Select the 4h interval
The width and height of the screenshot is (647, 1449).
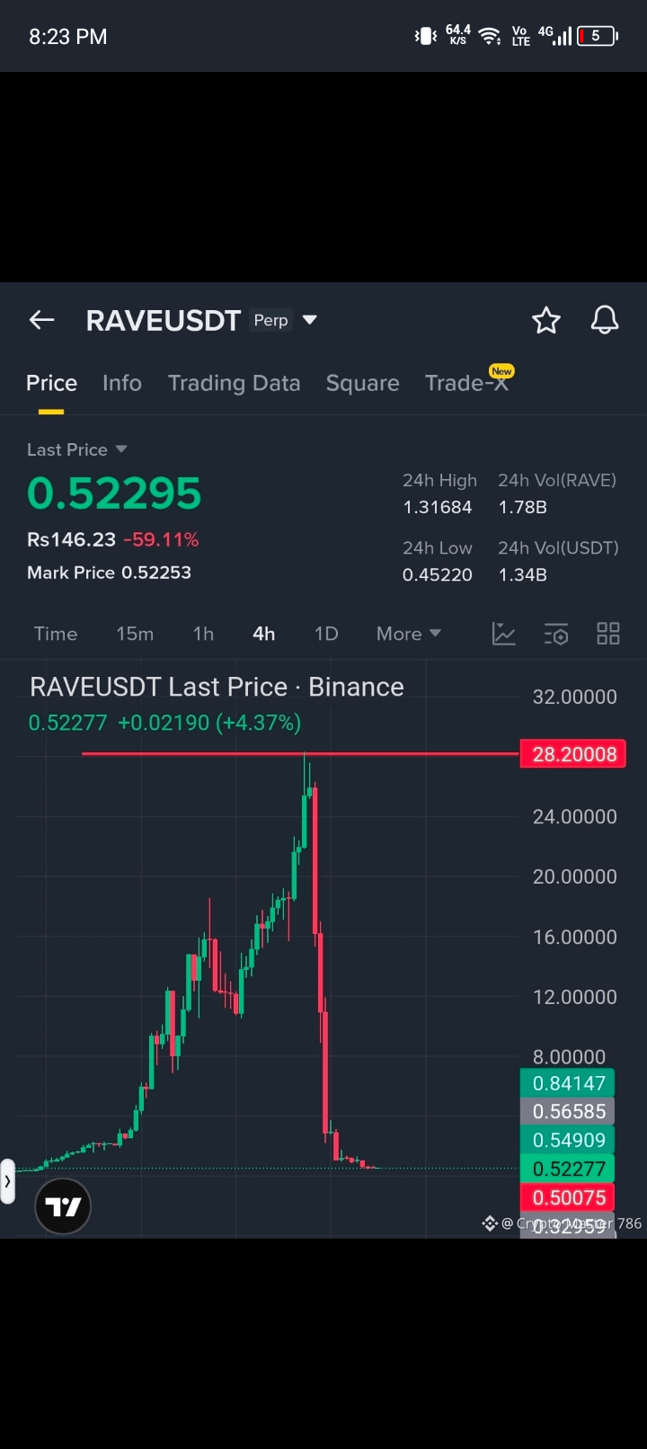point(264,634)
